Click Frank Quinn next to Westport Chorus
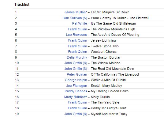This screenshot has width=164, height=119. coord(77,52)
